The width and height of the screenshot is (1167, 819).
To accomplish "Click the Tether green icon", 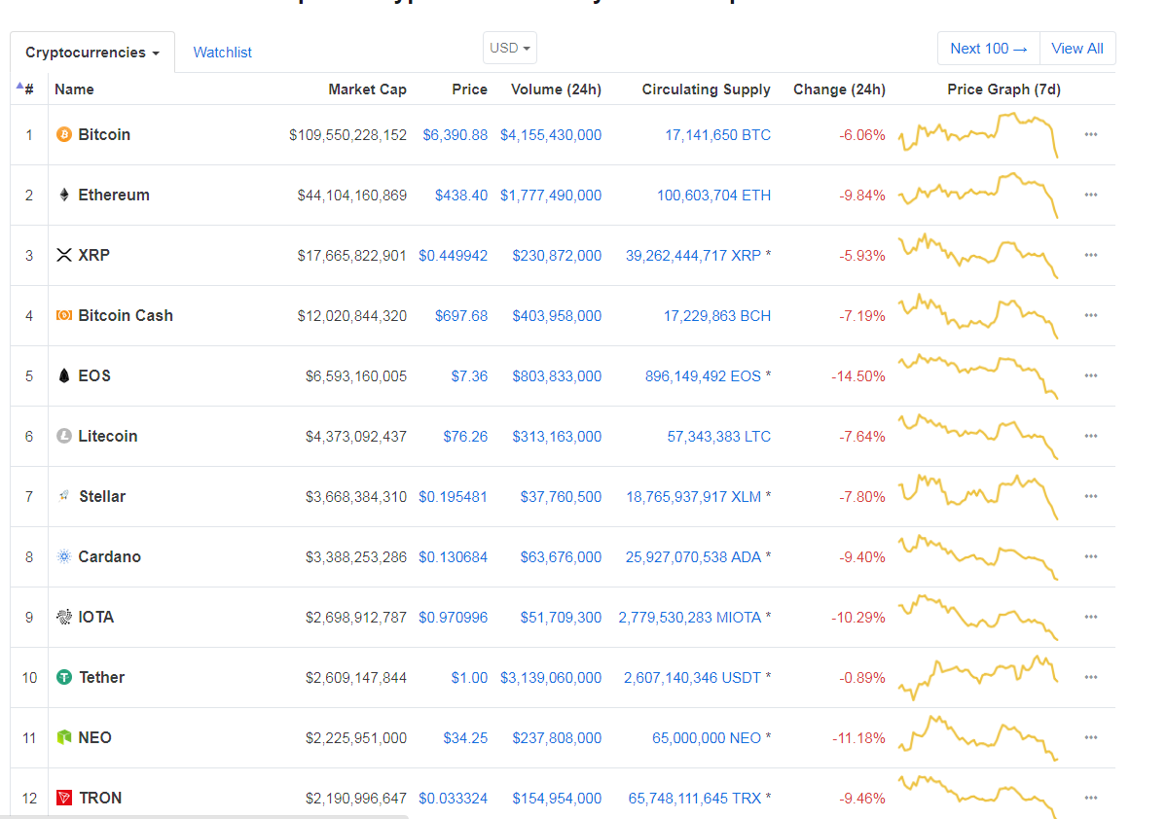I will point(64,677).
